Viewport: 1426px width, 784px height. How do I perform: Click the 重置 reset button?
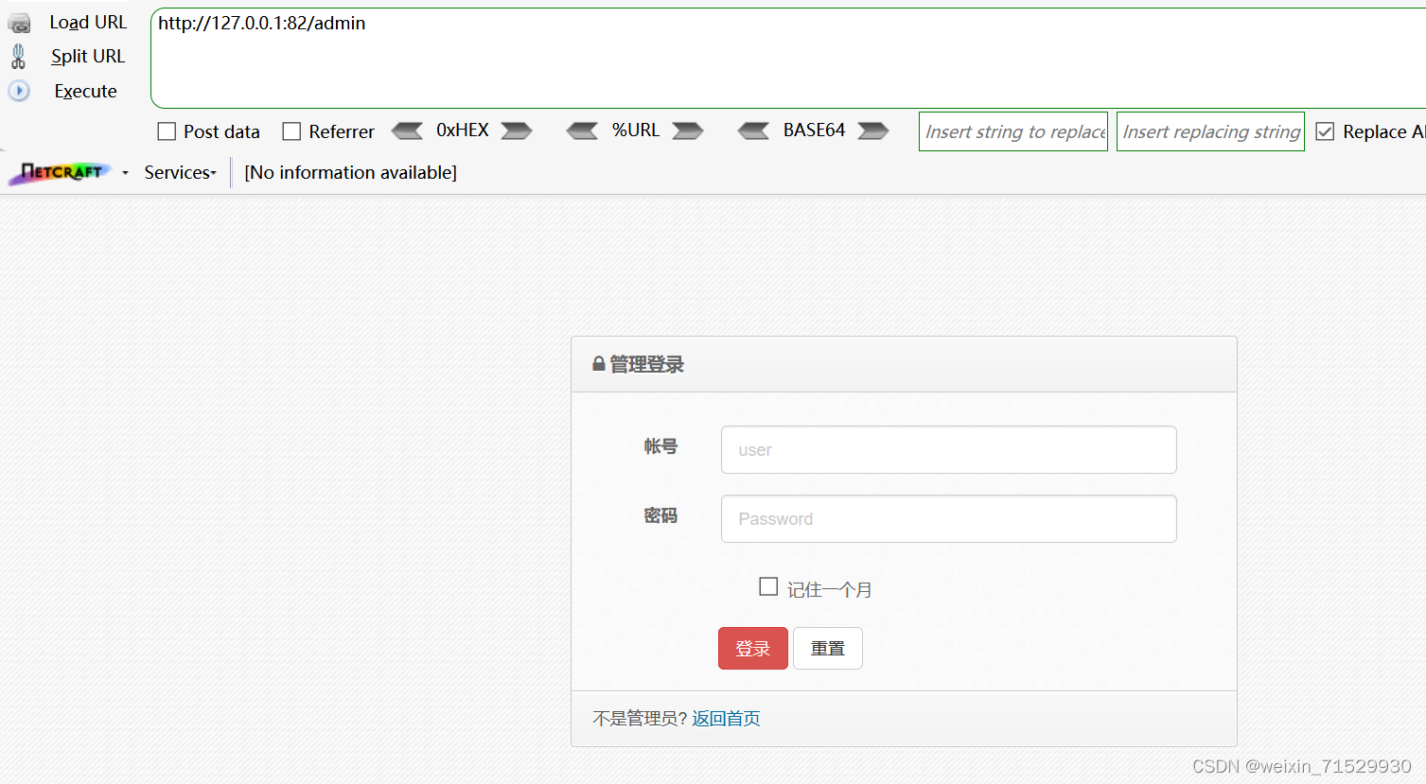click(x=827, y=648)
